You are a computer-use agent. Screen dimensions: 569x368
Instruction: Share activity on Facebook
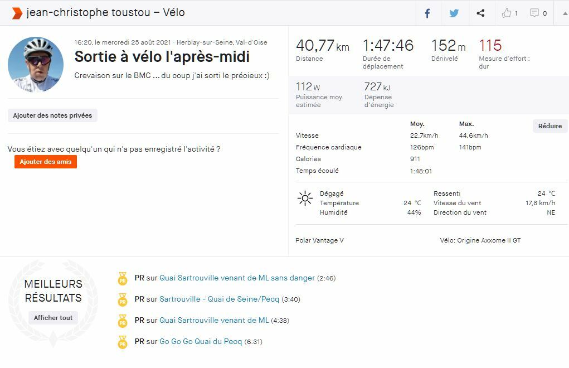[x=427, y=13]
